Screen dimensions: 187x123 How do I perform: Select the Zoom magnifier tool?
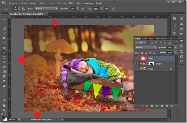(4, 110)
